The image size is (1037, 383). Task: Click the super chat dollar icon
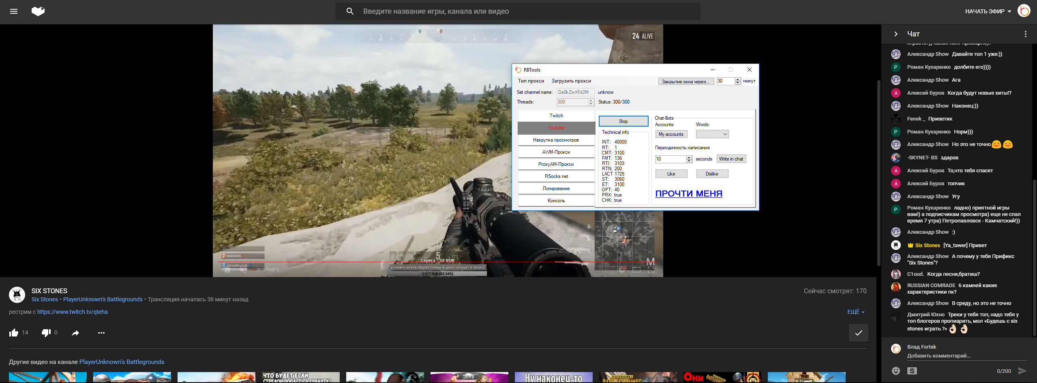click(x=912, y=371)
